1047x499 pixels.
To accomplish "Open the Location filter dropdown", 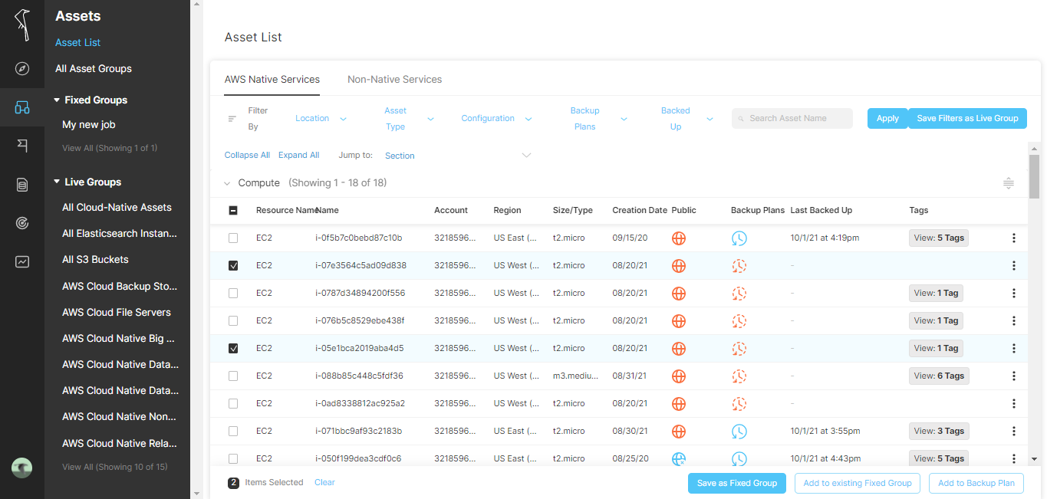I will click(321, 119).
